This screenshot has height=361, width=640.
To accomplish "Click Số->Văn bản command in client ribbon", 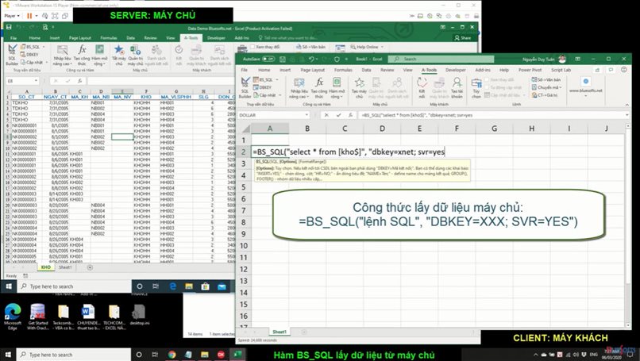I will [x=546, y=80].
